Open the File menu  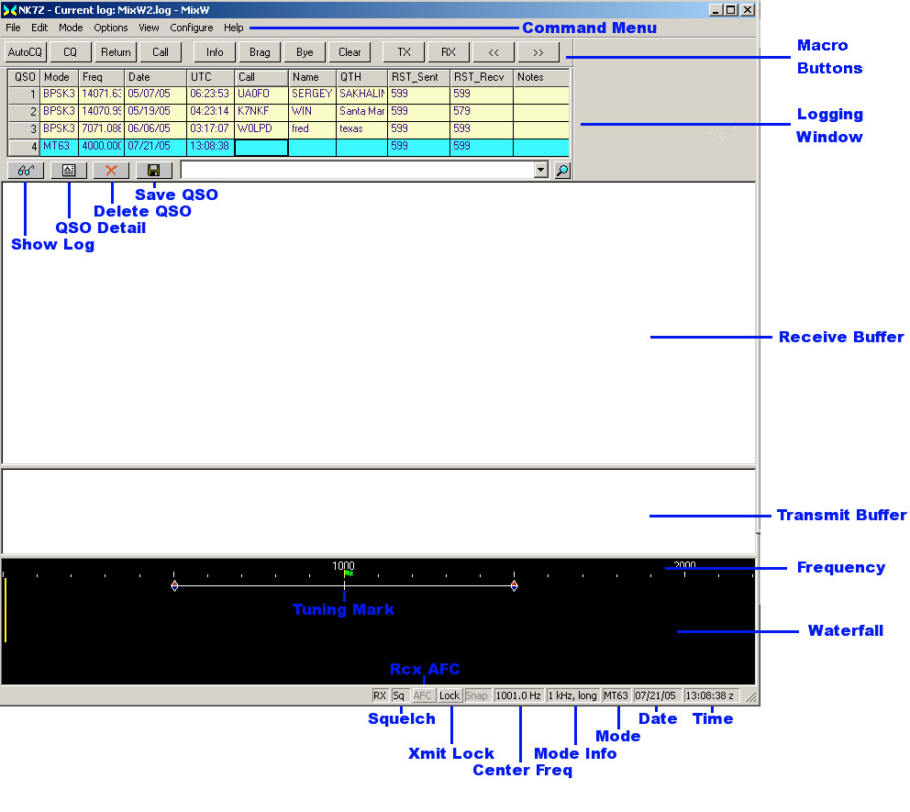coord(13,28)
